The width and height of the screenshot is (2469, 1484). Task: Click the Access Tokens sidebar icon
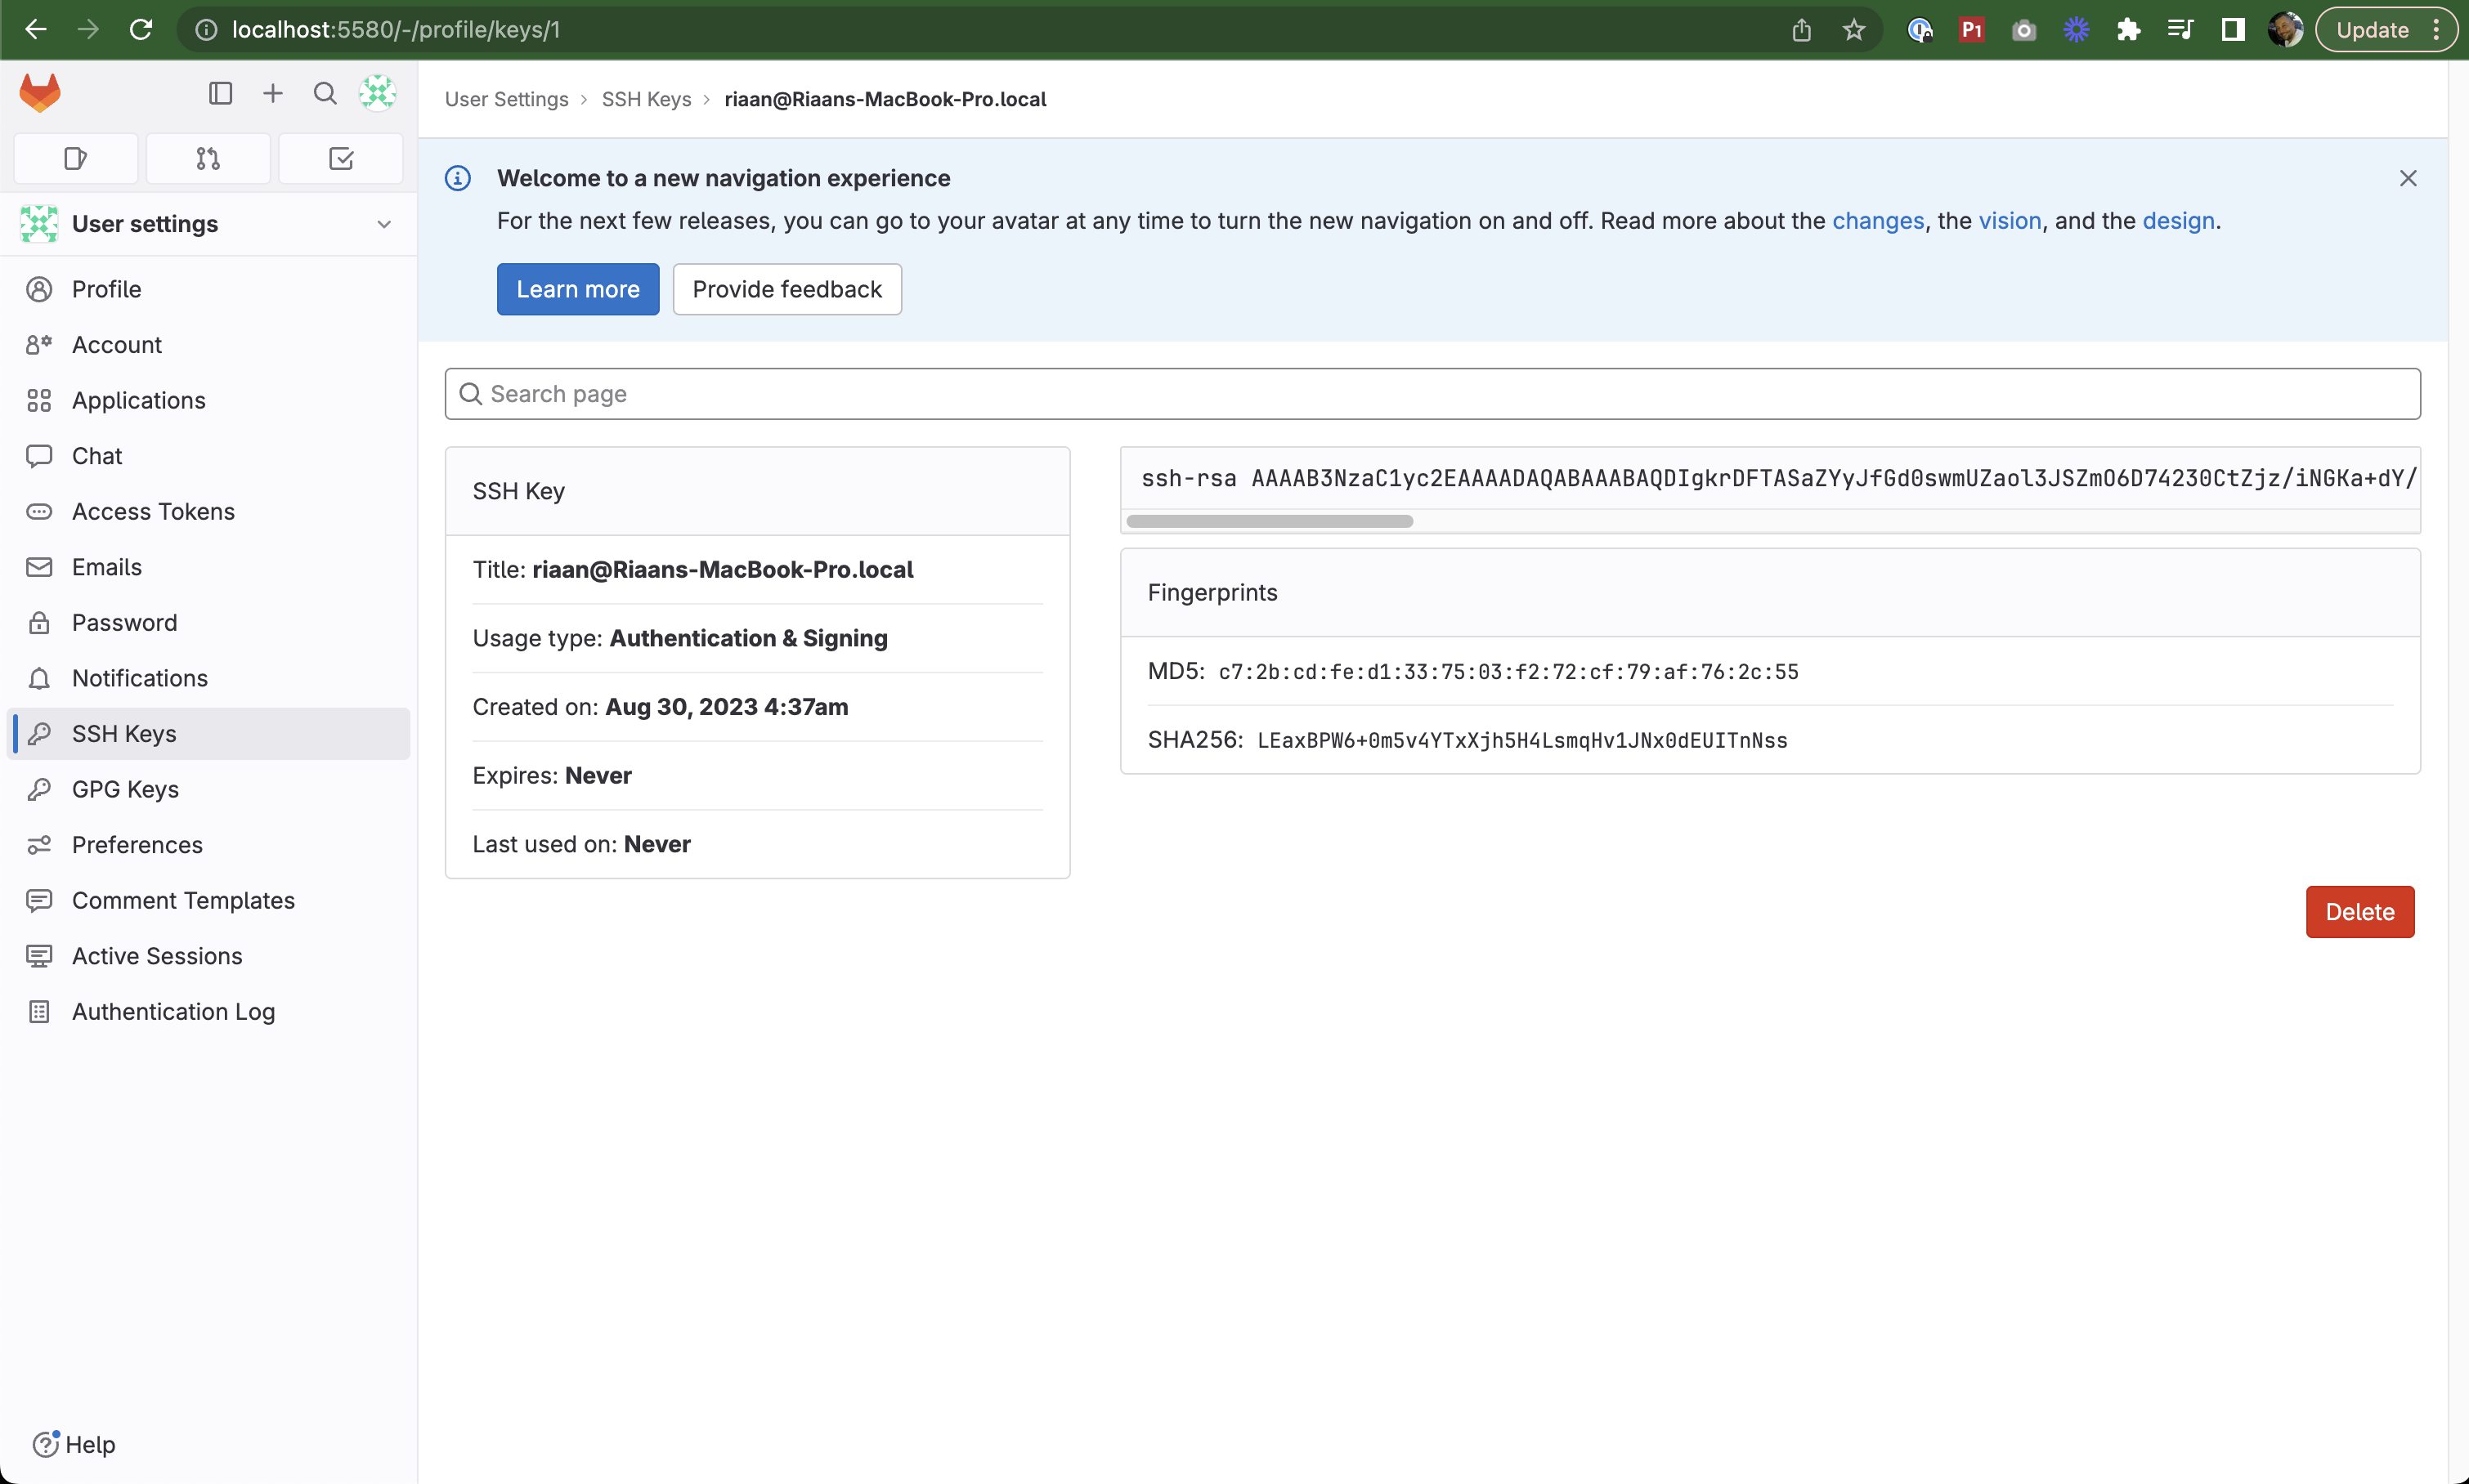(x=38, y=511)
